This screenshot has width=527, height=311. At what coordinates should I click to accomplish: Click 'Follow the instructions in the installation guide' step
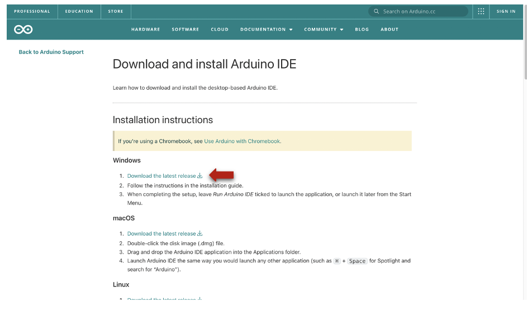pyautogui.click(x=185, y=186)
